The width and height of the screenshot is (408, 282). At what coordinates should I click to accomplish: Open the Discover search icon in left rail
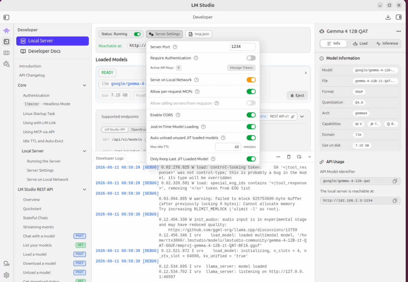point(6,64)
